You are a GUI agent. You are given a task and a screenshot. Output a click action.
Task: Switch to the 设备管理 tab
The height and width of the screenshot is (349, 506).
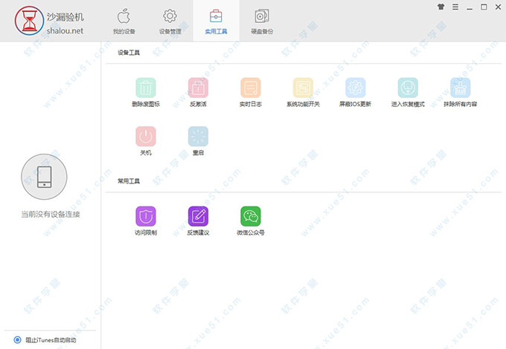point(170,21)
